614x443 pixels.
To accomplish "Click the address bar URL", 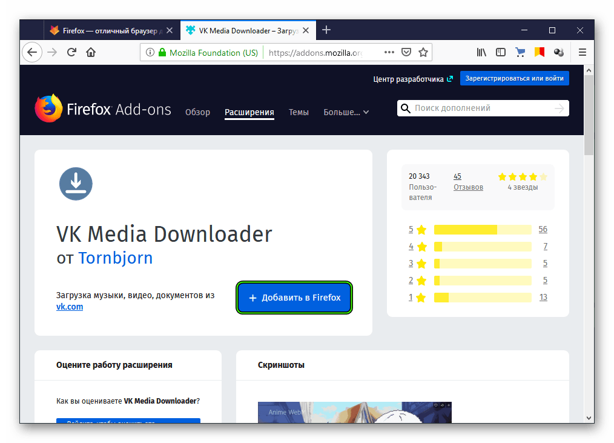I will click(x=315, y=53).
